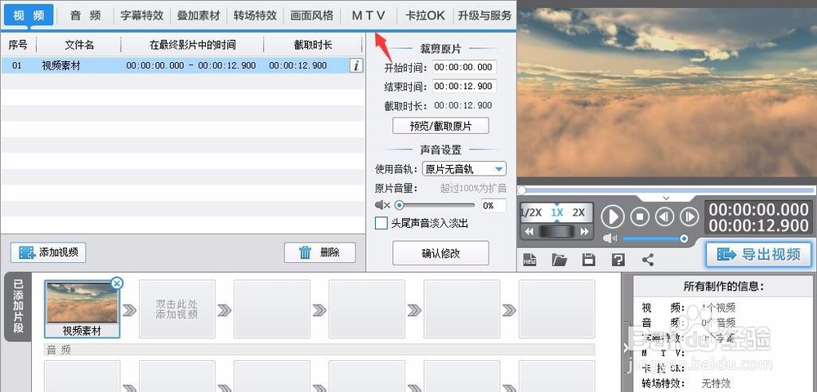Click the preview player speaker icon
This screenshot has height=392, width=817.
click(x=610, y=238)
